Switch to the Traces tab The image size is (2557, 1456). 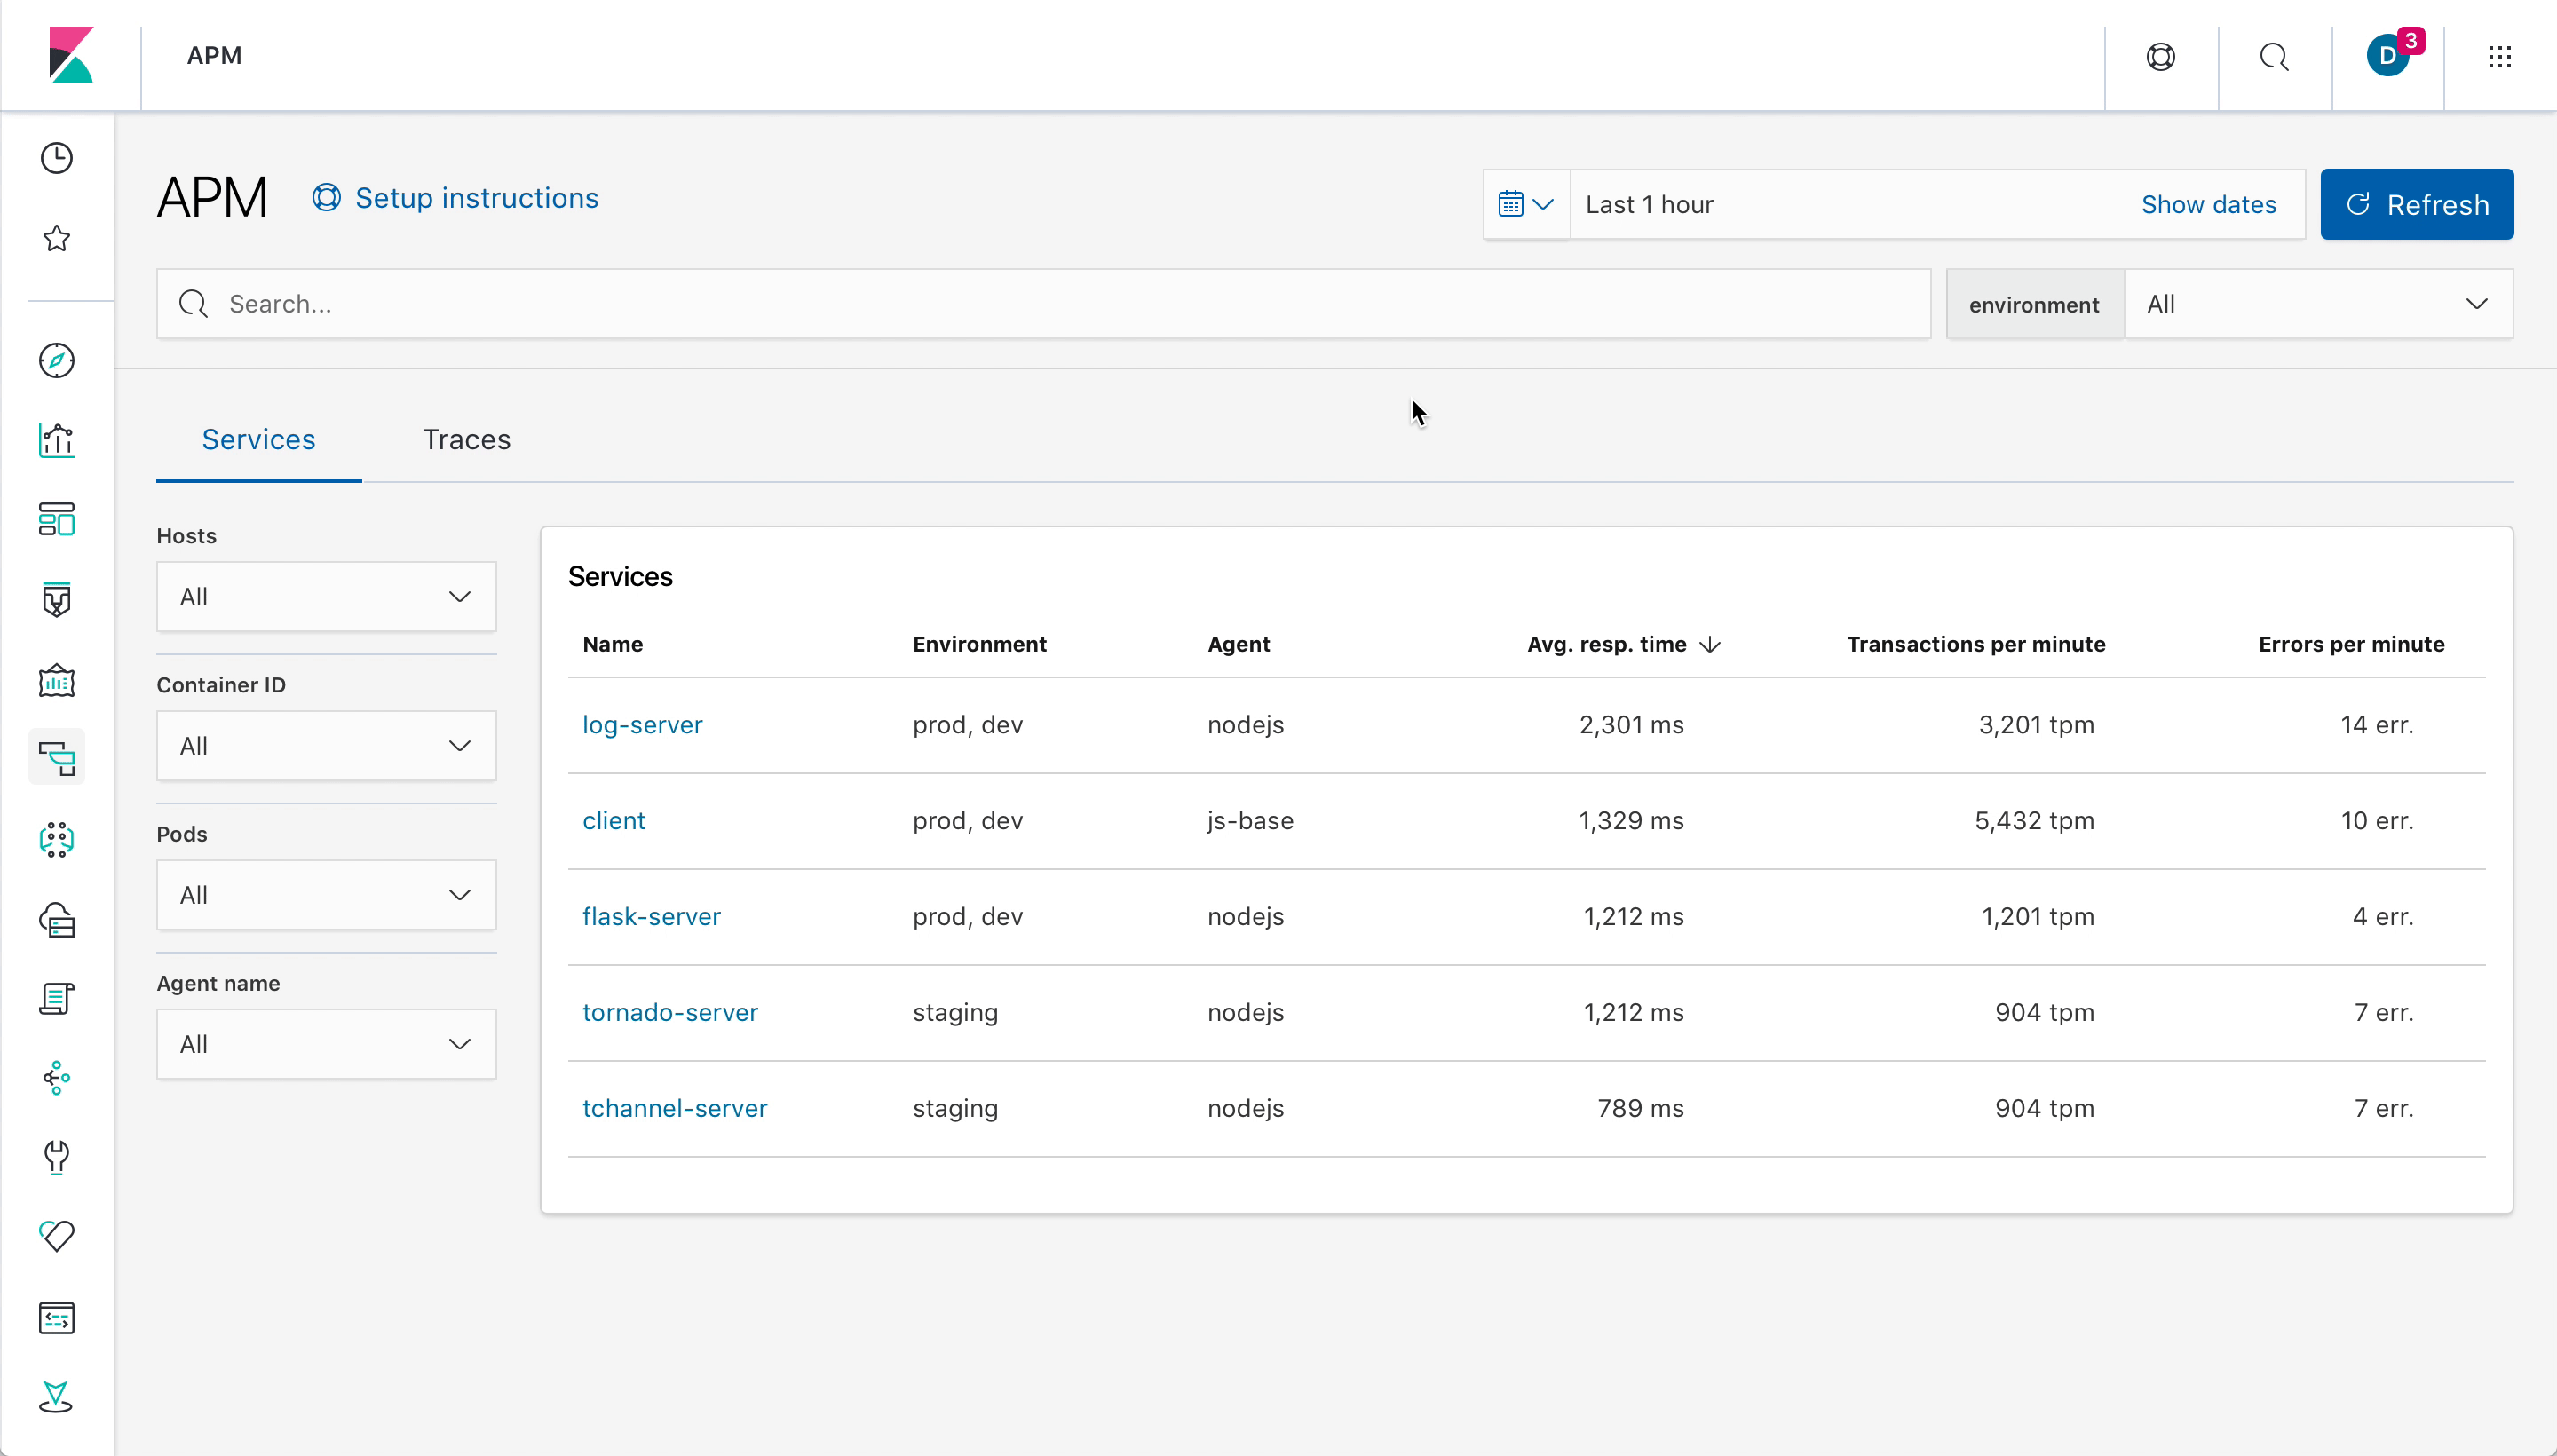[x=466, y=439]
